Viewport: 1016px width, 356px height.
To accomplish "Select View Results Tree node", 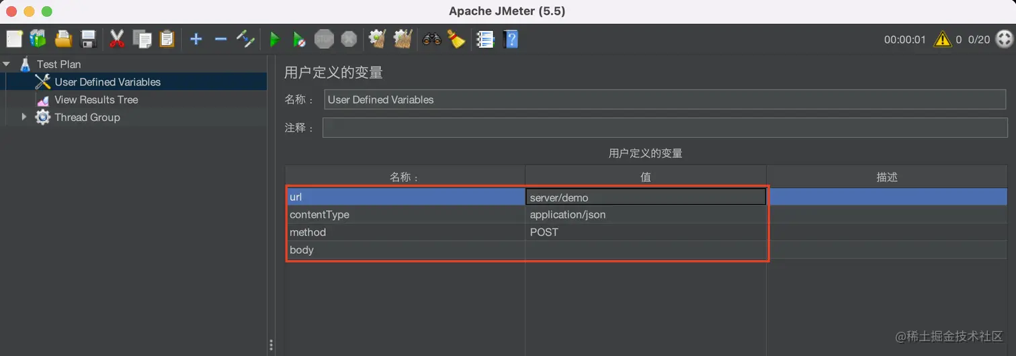I will 96,99.
